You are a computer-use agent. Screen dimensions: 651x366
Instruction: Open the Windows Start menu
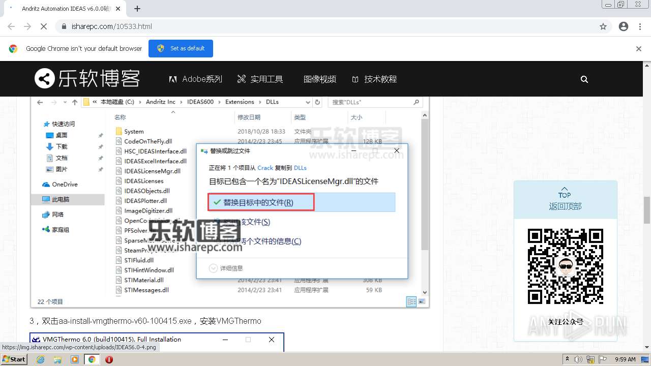click(14, 359)
